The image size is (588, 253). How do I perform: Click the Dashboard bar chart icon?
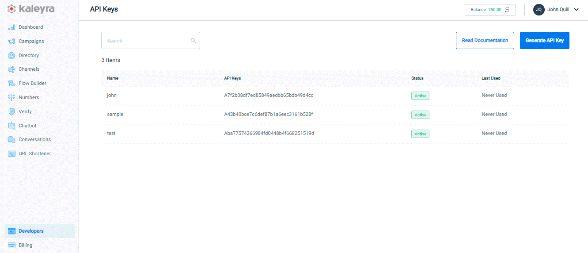pos(11,27)
